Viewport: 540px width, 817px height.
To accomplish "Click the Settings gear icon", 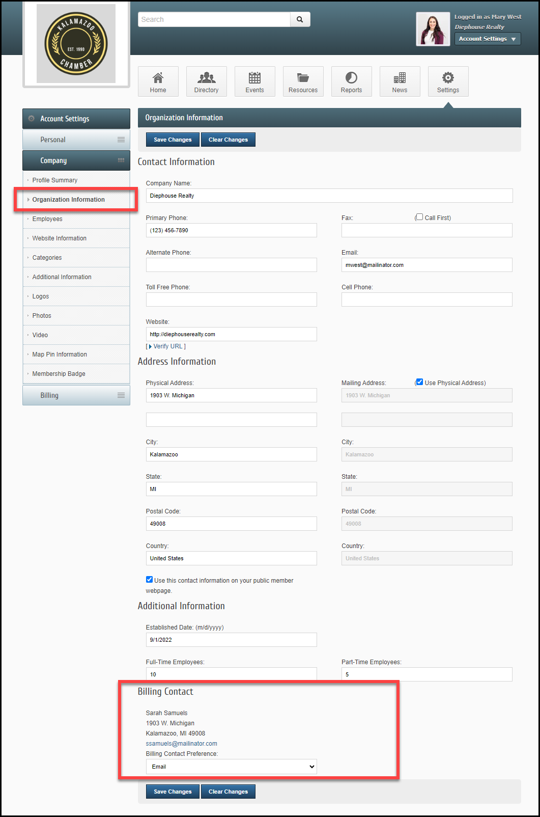I will [x=448, y=78].
